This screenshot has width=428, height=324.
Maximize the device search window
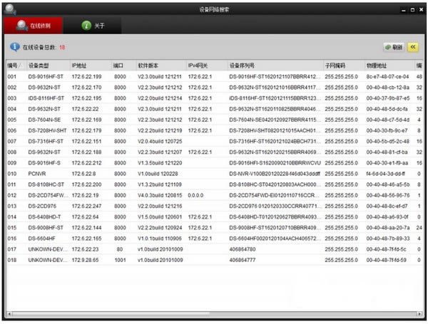click(x=412, y=10)
